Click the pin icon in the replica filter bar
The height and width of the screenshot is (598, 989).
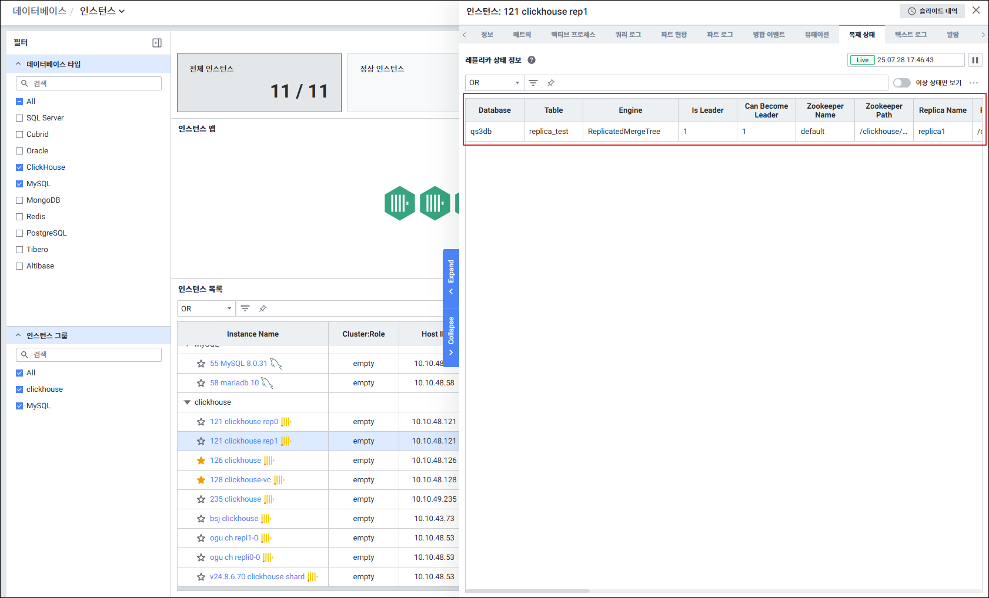pos(551,83)
